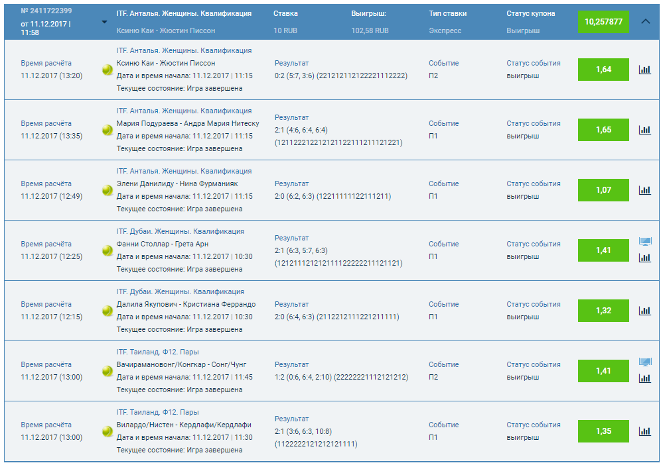
Task: Open ITF Анталья tournament link above Элени Данилиду
Action: (184, 172)
